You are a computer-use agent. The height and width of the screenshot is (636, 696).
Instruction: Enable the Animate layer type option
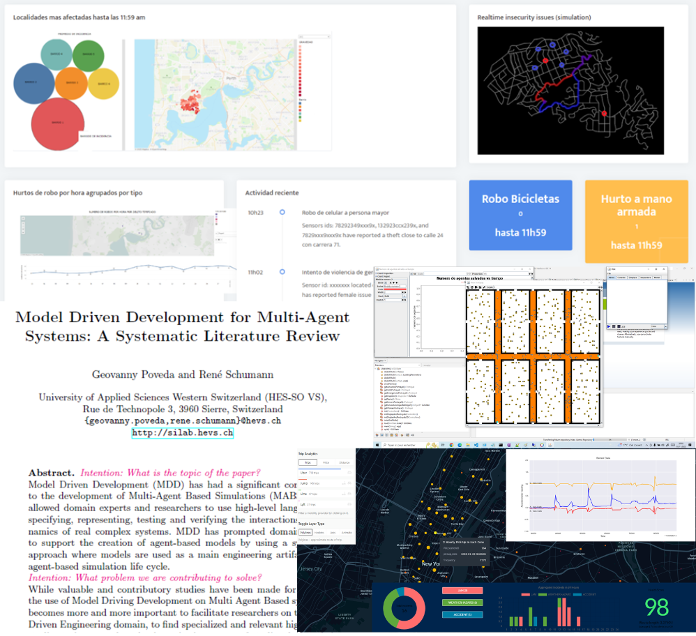coord(347,532)
